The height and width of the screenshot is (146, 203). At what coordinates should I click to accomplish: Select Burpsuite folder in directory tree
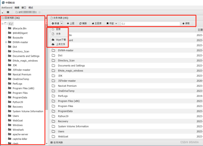point(18,38)
